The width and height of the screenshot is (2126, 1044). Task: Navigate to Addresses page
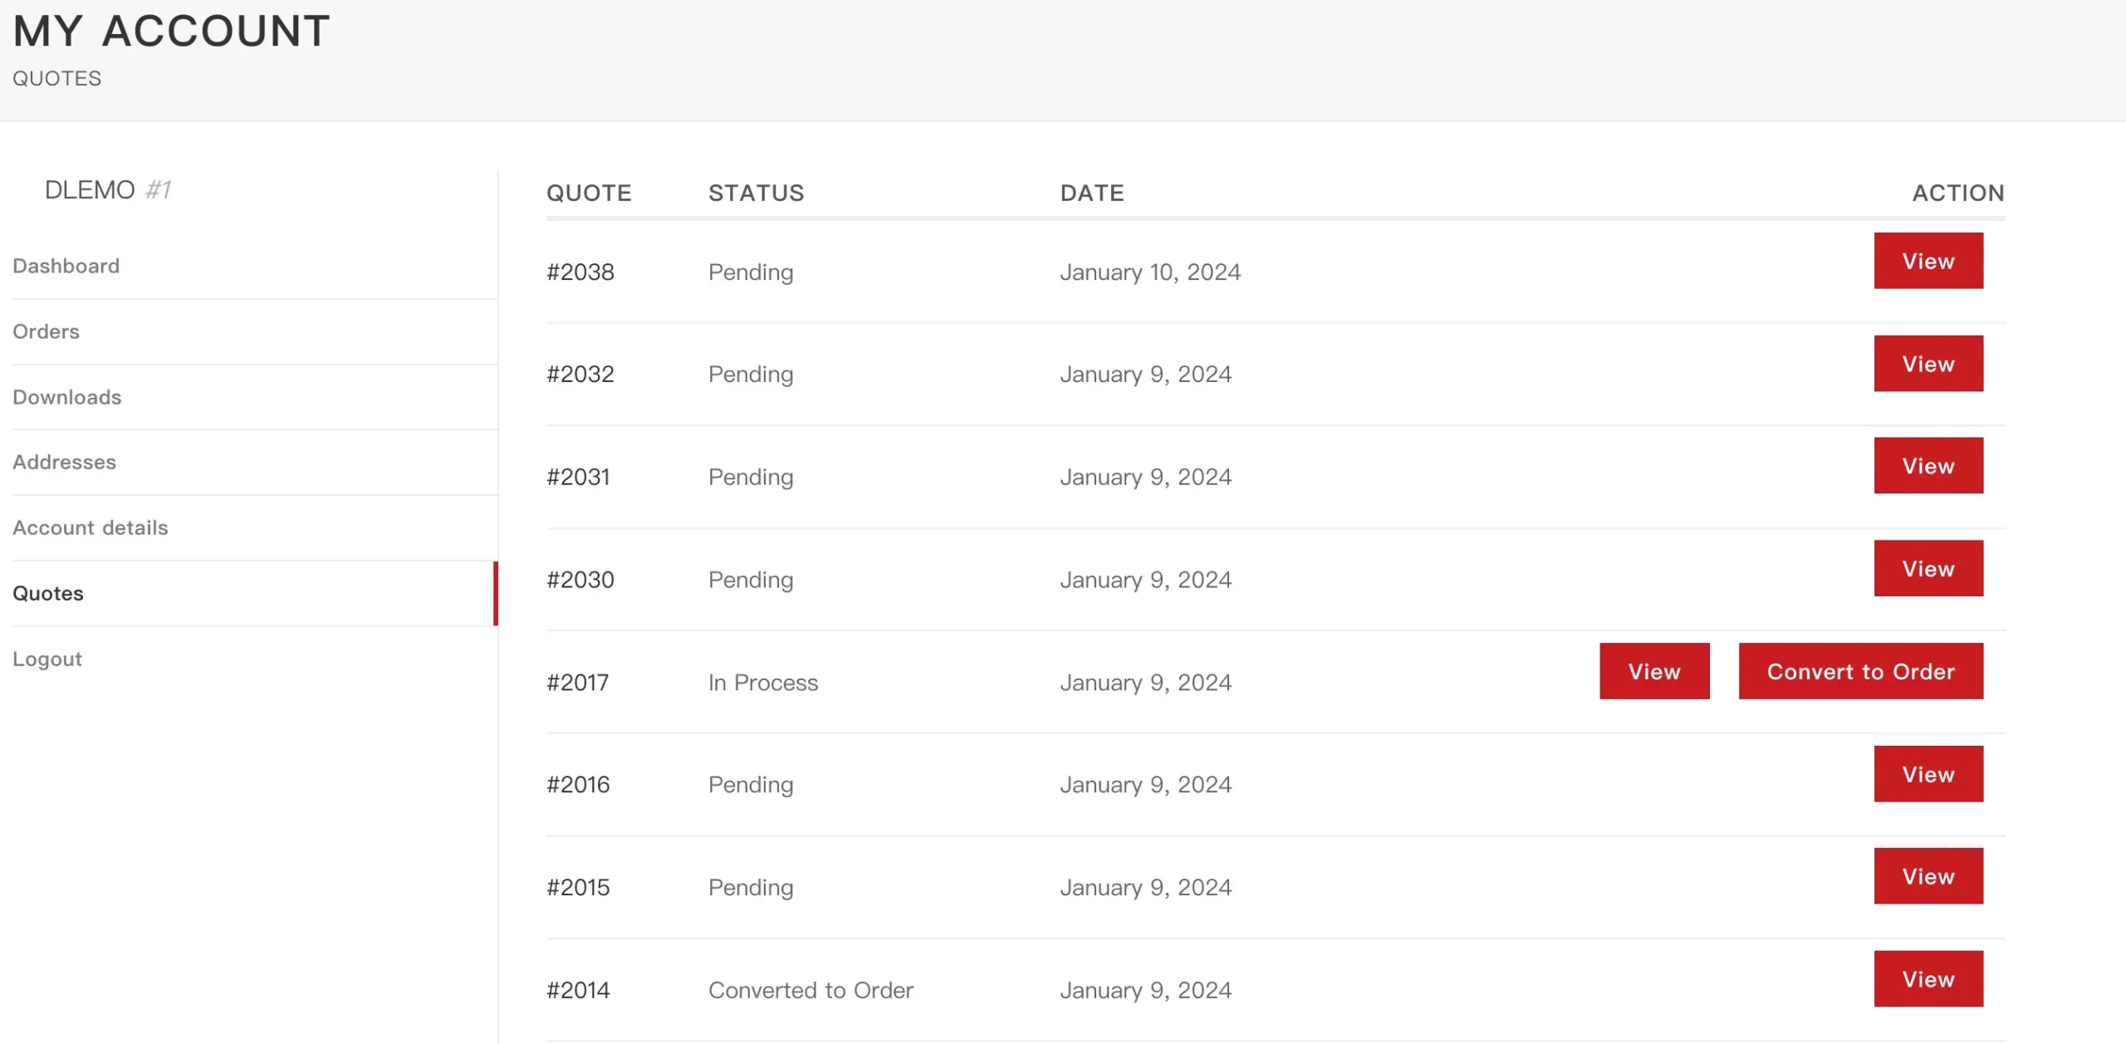click(65, 462)
